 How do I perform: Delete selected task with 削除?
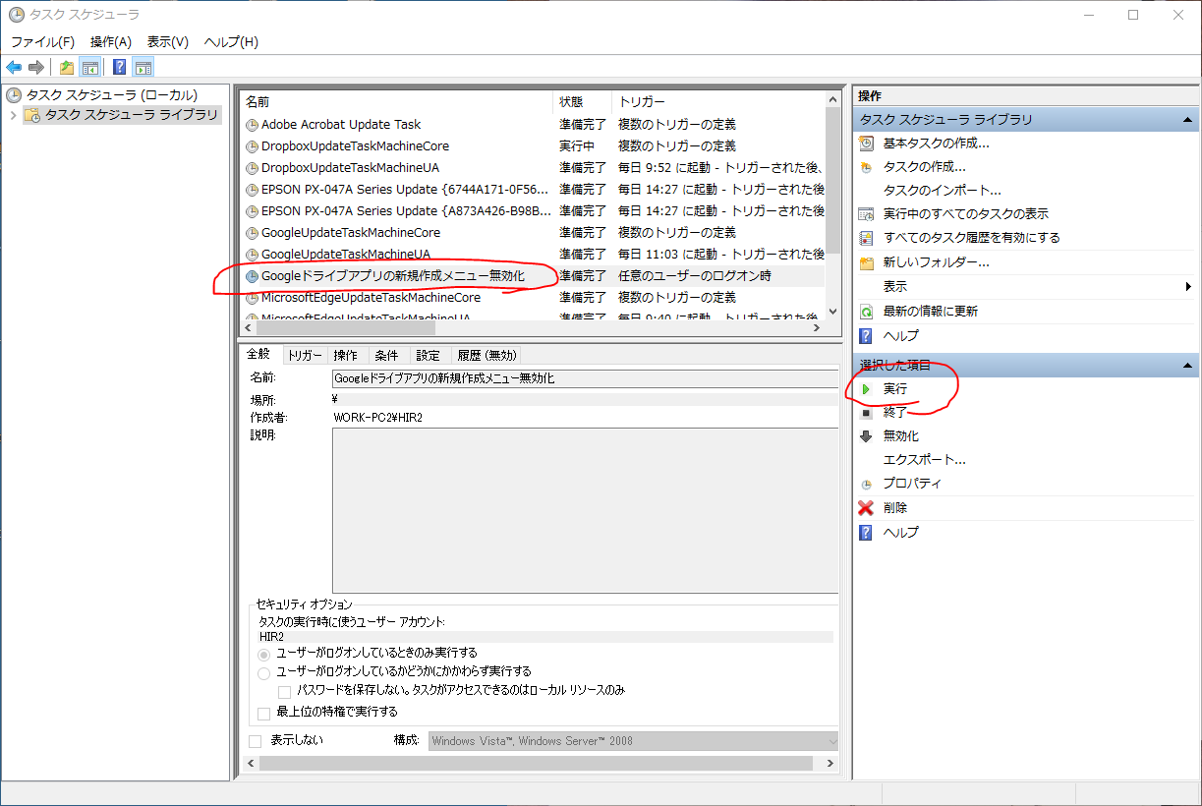(894, 508)
